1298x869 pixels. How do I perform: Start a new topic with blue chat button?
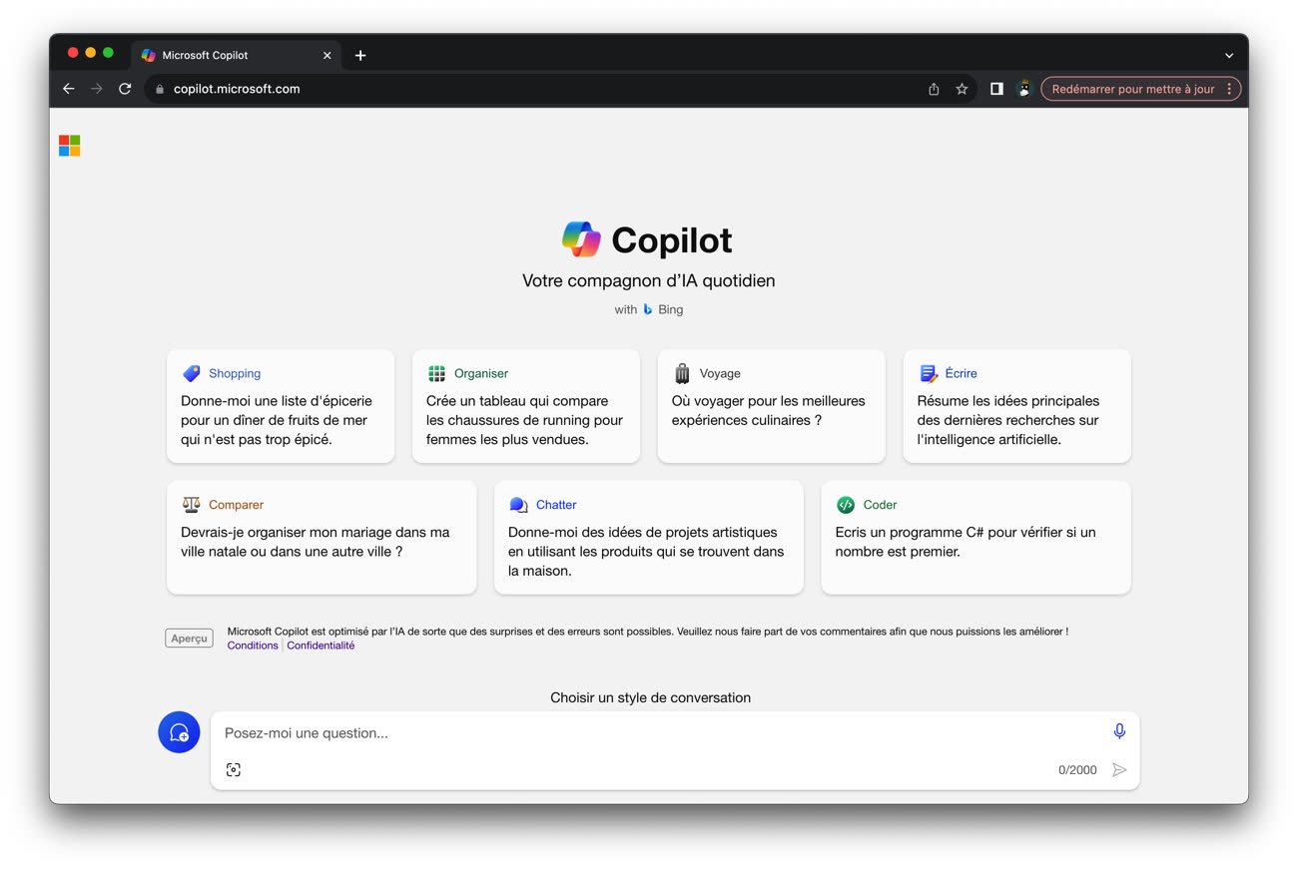pyautogui.click(x=179, y=732)
